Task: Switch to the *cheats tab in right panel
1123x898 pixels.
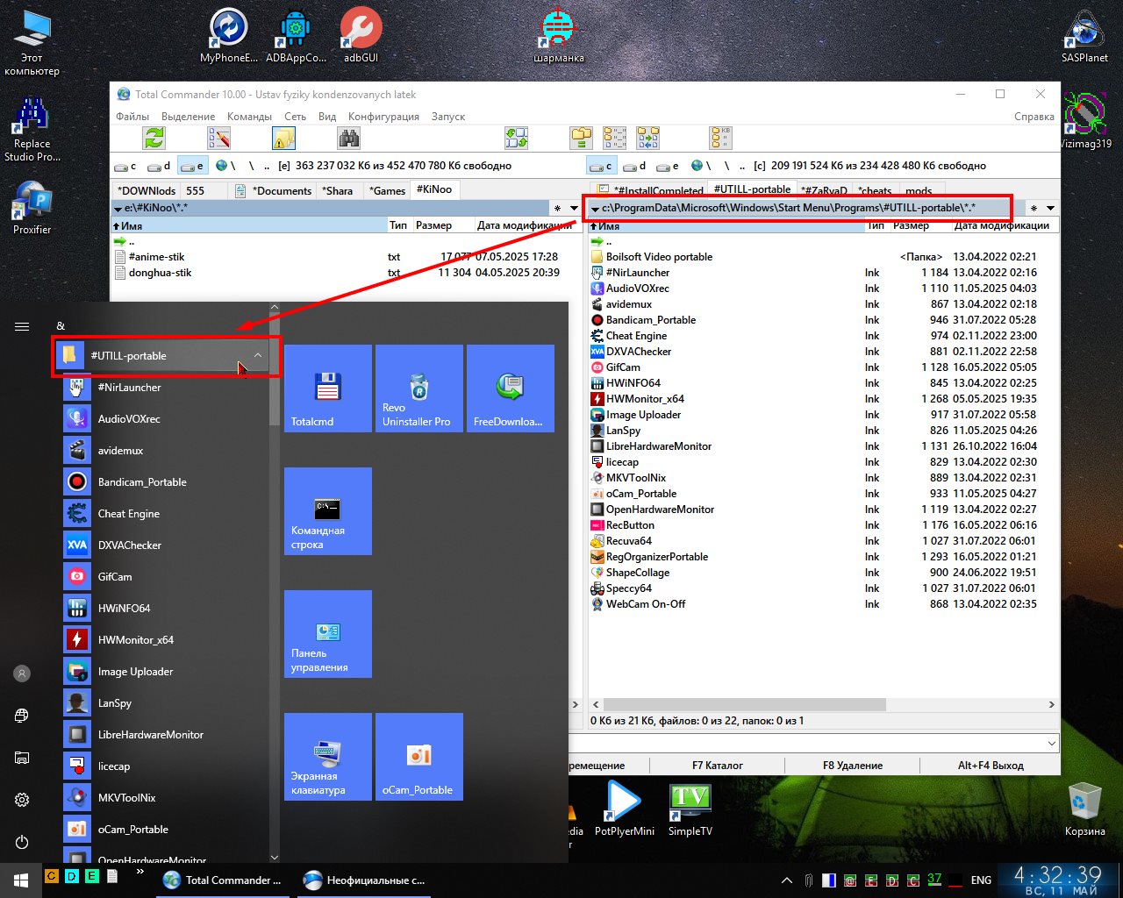Action: (874, 190)
